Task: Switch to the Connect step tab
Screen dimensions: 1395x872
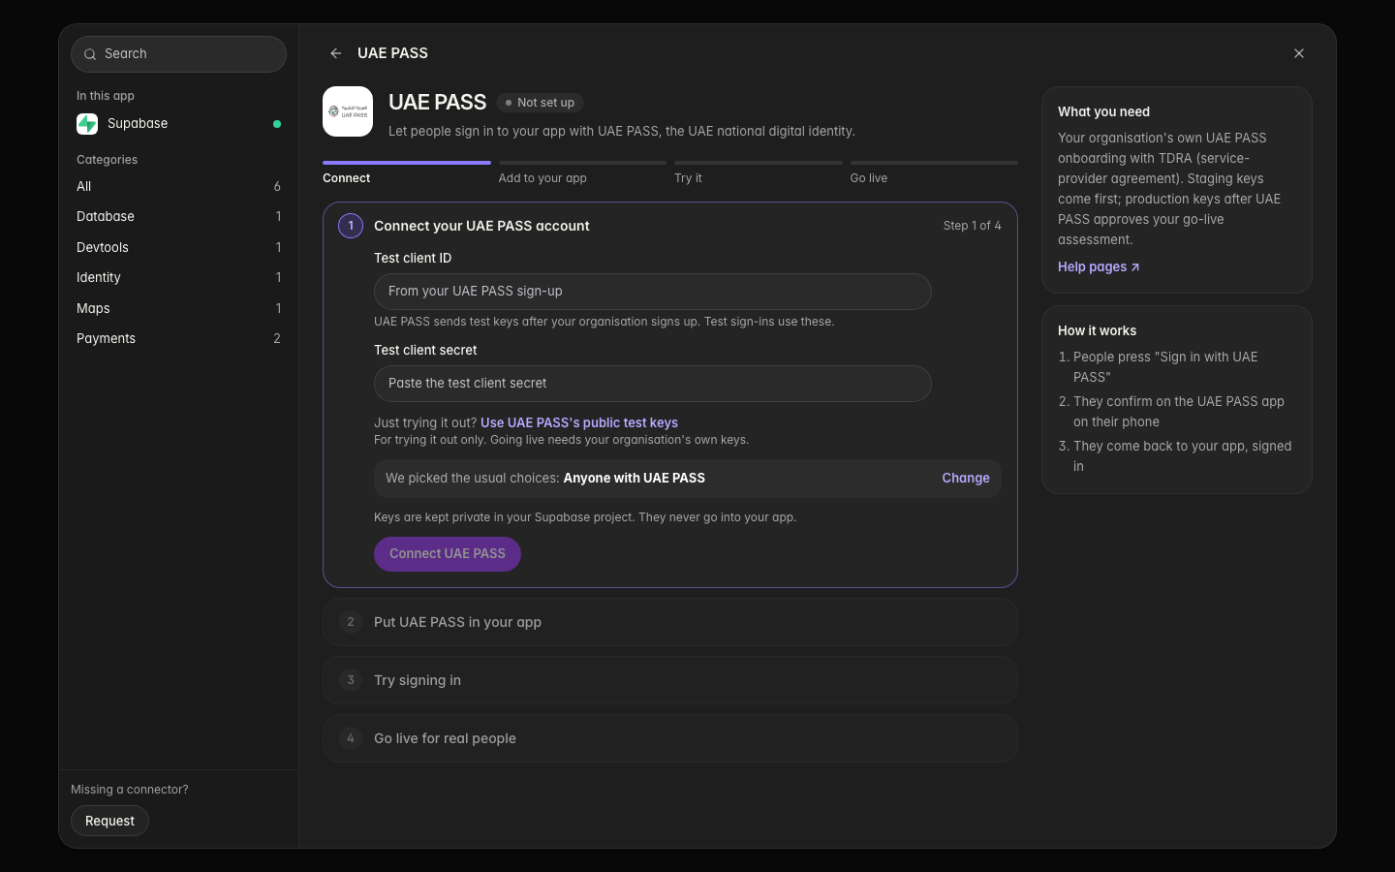Action: [x=407, y=173]
